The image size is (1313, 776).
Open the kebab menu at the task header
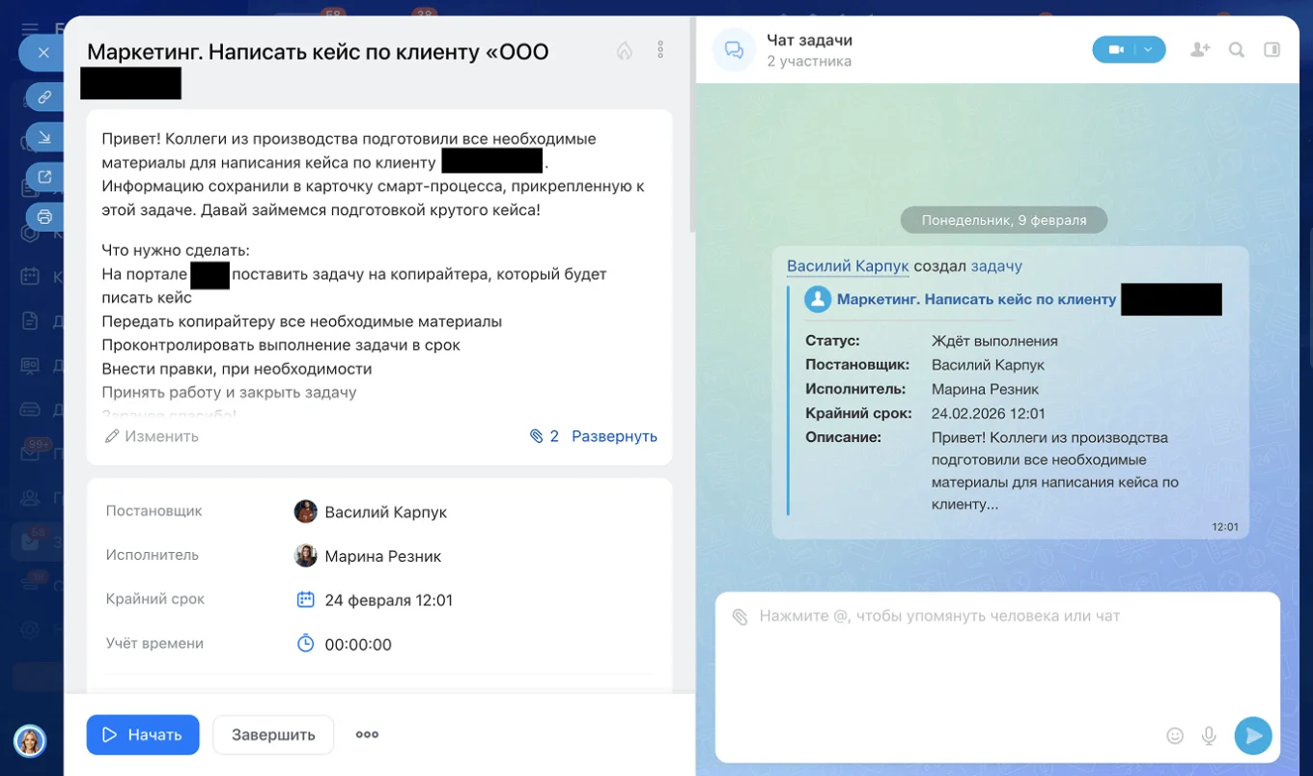tap(660, 49)
